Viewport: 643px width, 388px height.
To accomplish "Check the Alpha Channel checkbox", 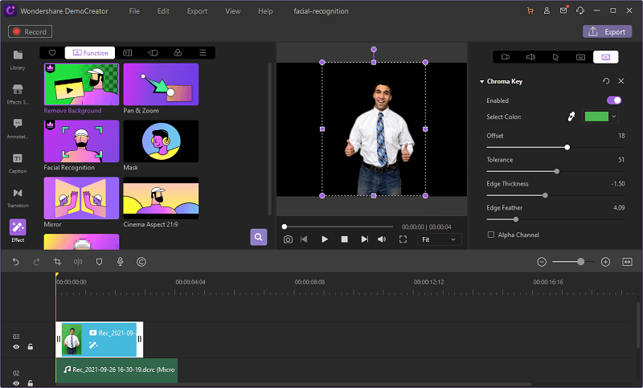I will click(x=491, y=235).
